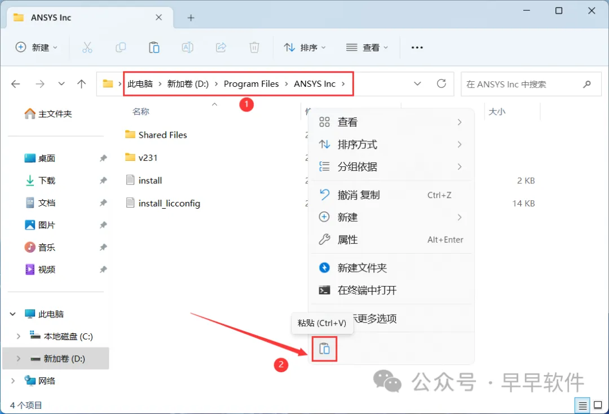609x414 pixels.
Task: Open 视频 in the sidebar
Action: point(41,270)
